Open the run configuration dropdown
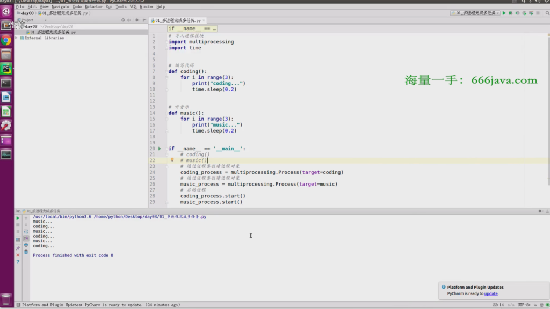 pyautogui.click(x=475, y=13)
